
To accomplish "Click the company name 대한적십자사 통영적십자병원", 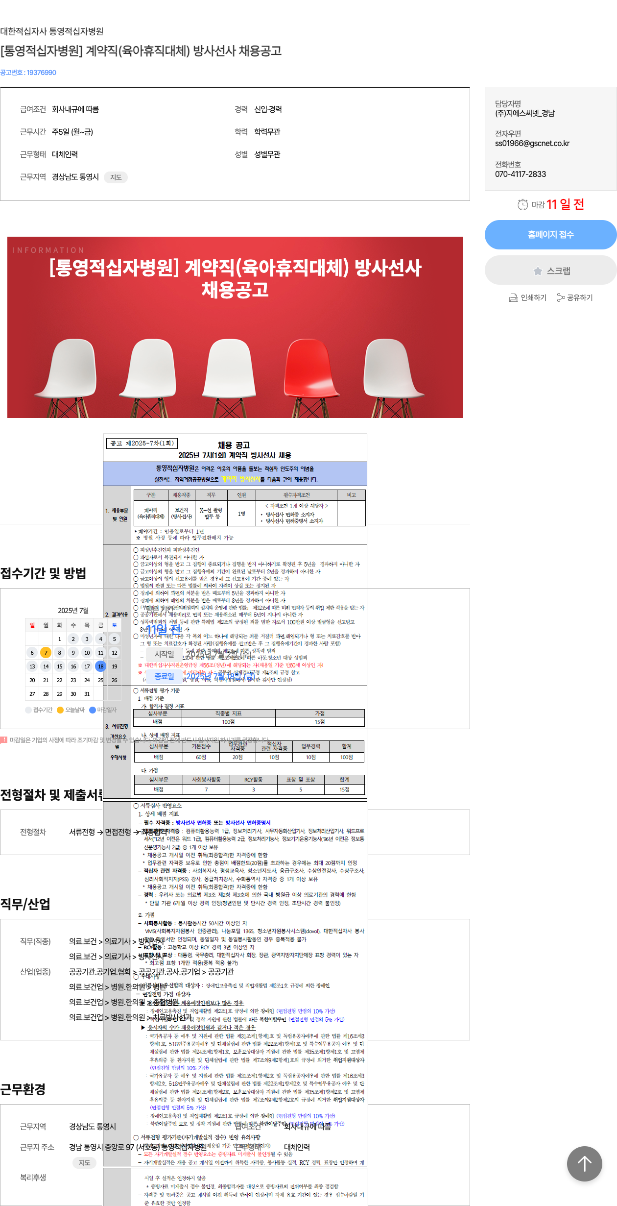I will [x=52, y=31].
